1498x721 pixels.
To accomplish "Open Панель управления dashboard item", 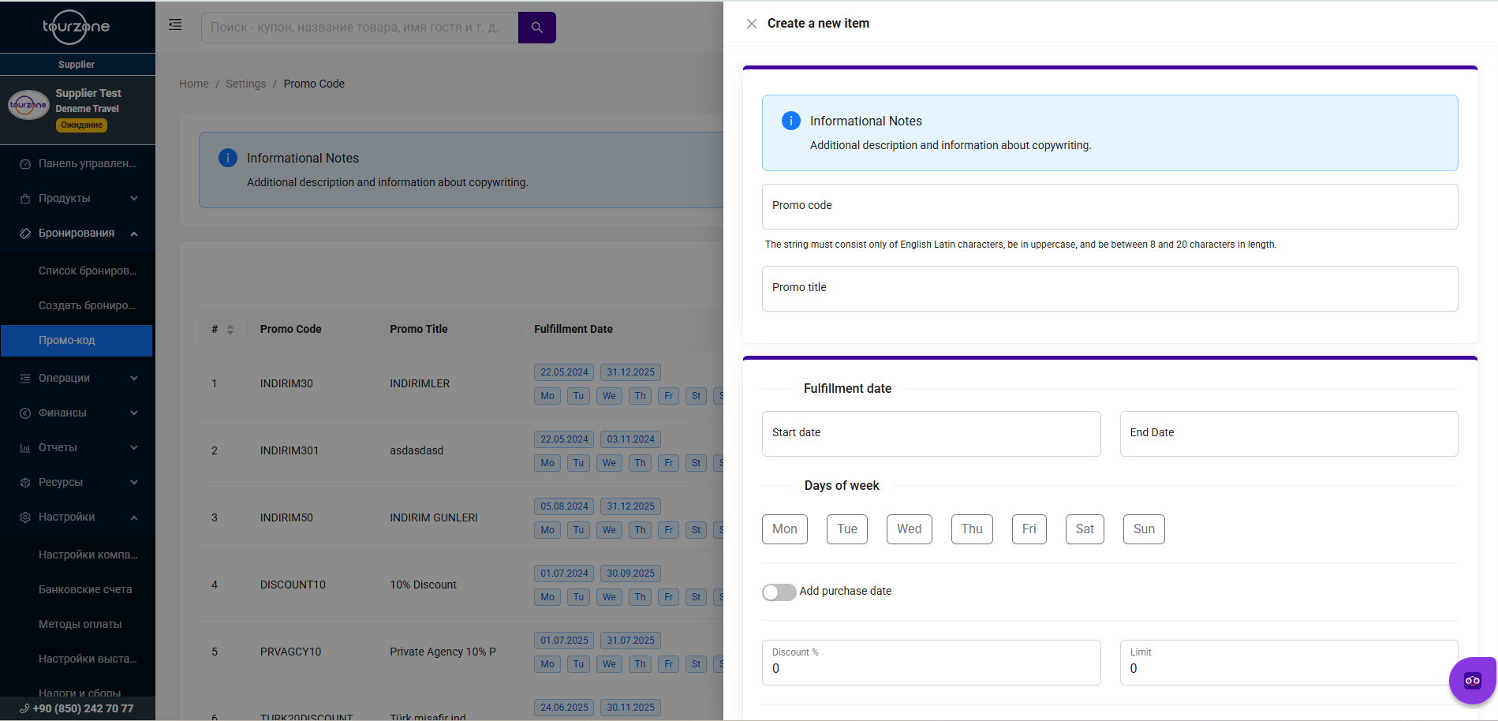I will (87, 163).
